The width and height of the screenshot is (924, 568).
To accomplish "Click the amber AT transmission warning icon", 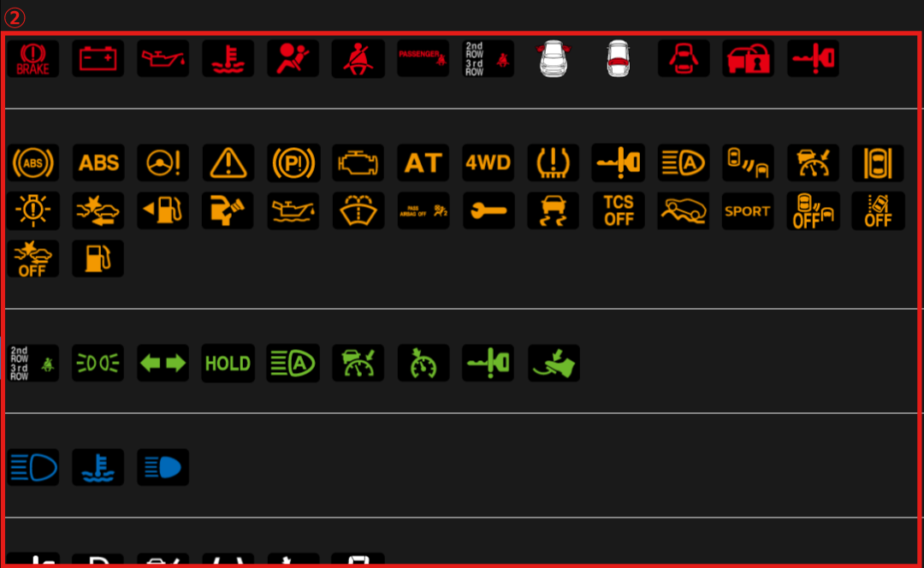I will (423, 163).
